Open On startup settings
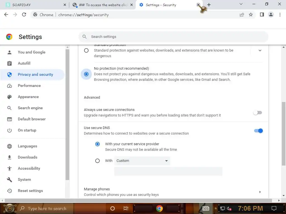286x214 pixels. tap(27, 130)
